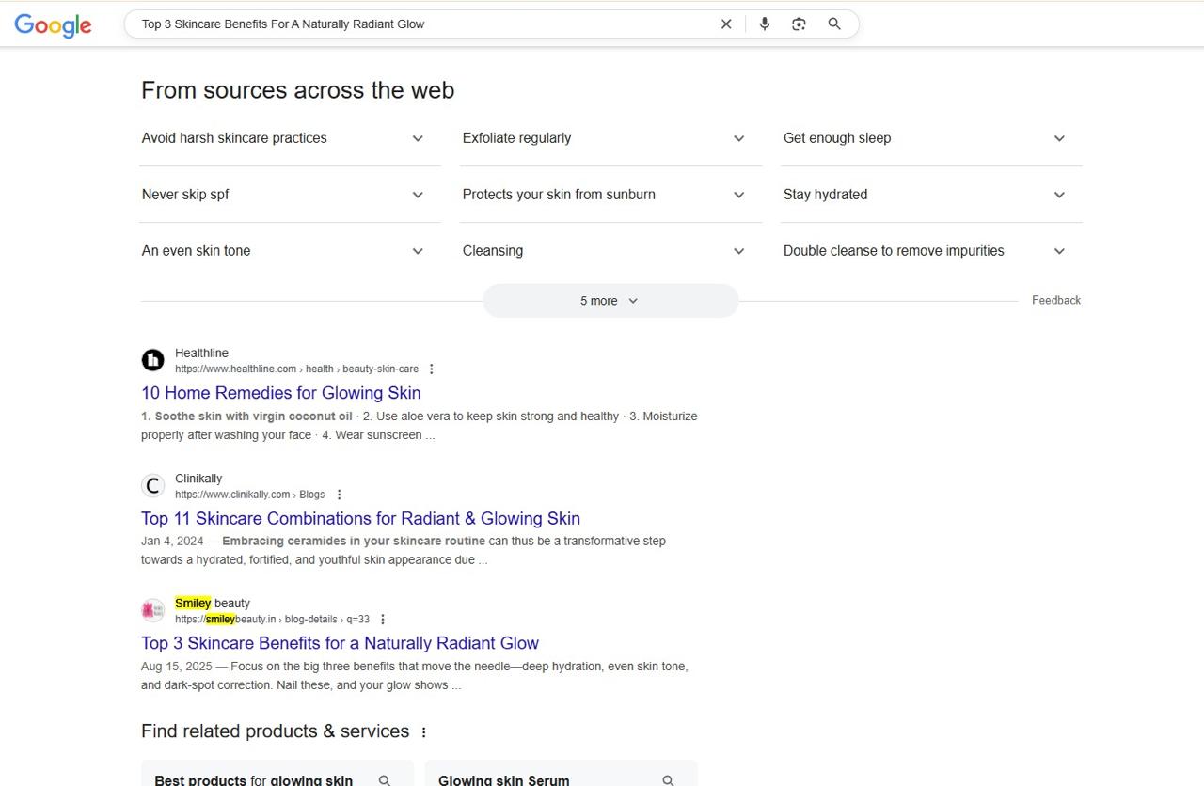Expand Protects your skin from sunburn
1204x786 pixels.
click(610, 195)
